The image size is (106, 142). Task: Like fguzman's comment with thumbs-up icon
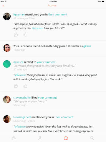point(25,35)
